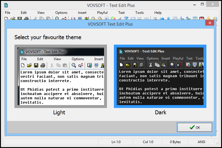Choose the Dark theme preview
Viewport: 222px width, 148px height.
tap(160, 76)
